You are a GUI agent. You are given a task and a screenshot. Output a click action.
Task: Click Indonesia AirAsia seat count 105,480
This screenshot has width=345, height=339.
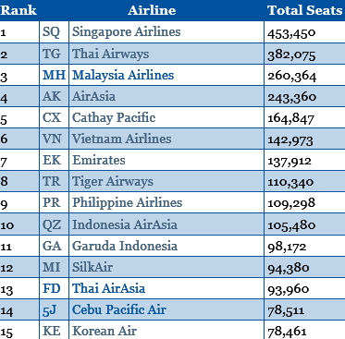click(x=291, y=225)
